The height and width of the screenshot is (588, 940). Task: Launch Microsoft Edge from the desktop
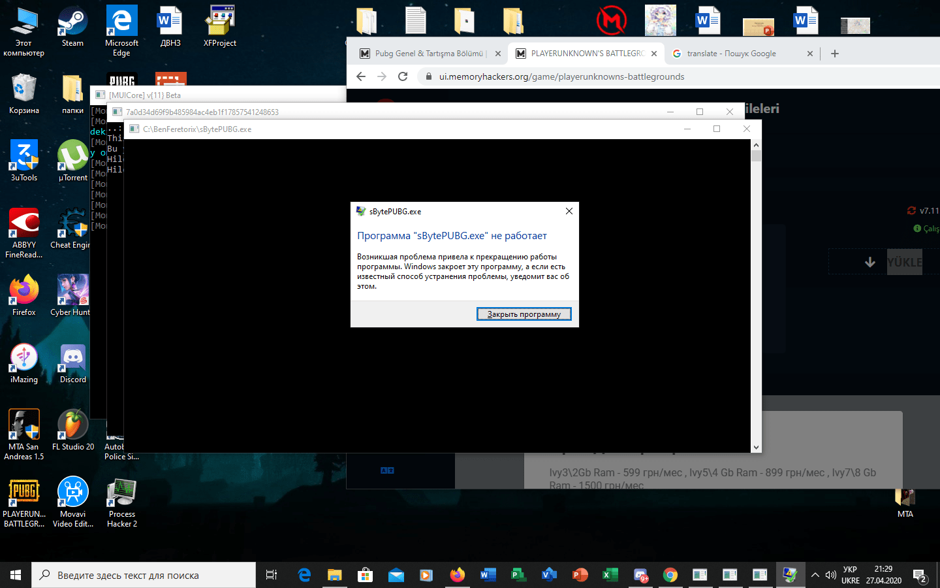point(121,31)
